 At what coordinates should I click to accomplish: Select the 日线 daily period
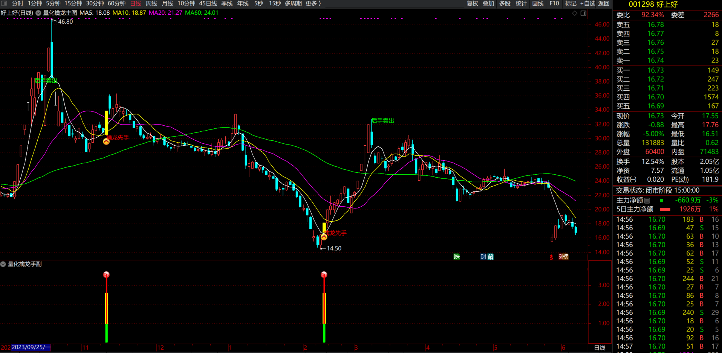[136, 3]
